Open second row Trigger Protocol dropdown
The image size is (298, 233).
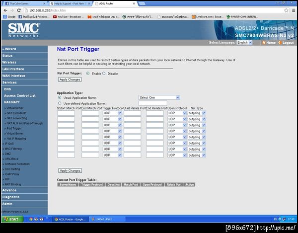pyautogui.click(x=112, y=119)
